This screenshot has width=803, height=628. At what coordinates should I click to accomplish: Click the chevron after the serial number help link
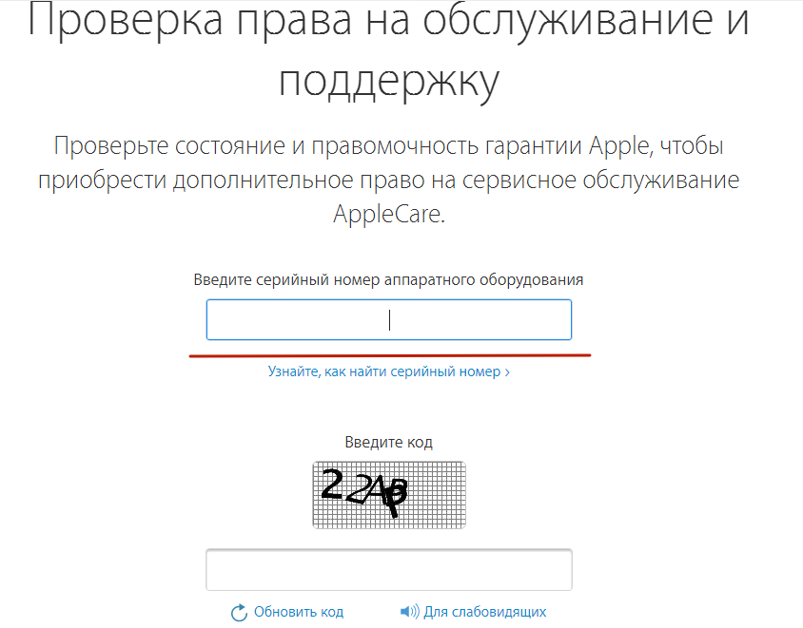(x=507, y=372)
